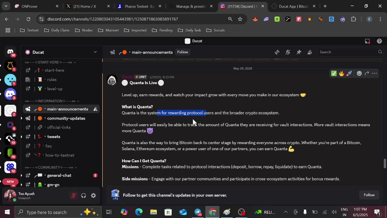Open notification settings bell icon
387x218 pixels.
[288, 52]
